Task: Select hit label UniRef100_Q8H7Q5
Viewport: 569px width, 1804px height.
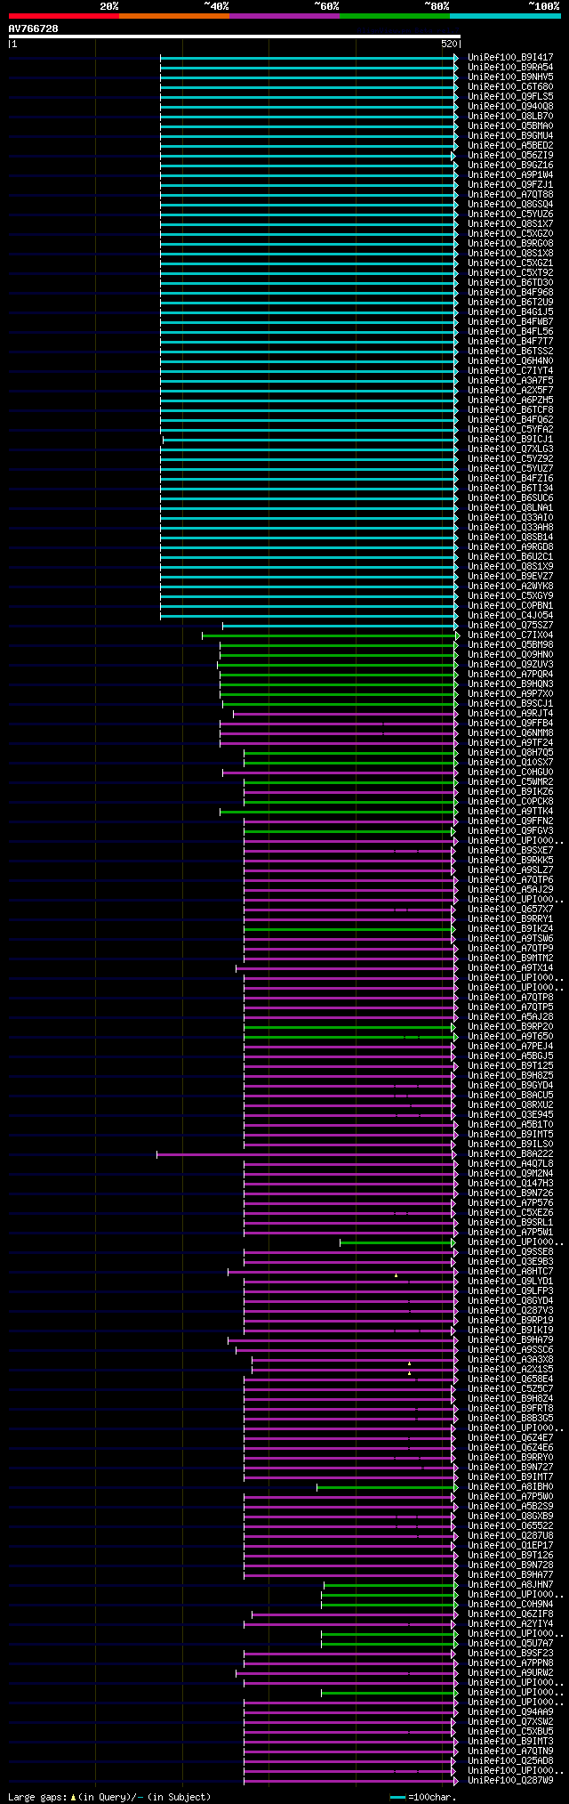Action: (x=510, y=752)
